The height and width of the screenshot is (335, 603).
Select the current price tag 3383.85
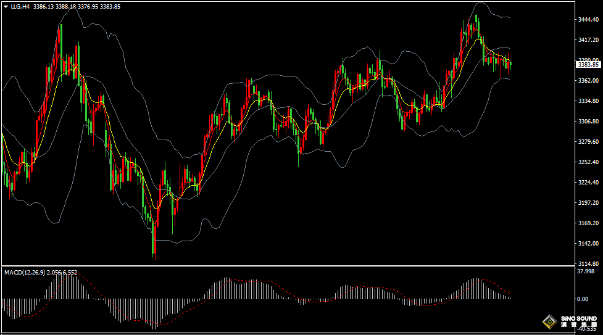pyautogui.click(x=589, y=64)
